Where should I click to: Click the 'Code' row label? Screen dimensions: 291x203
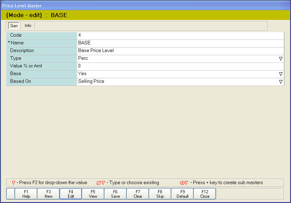pos(16,35)
